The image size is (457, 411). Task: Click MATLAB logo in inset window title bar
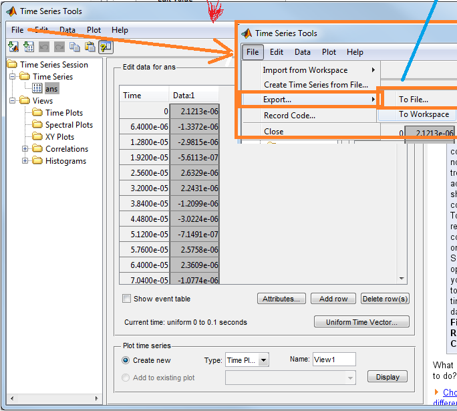[x=247, y=33]
